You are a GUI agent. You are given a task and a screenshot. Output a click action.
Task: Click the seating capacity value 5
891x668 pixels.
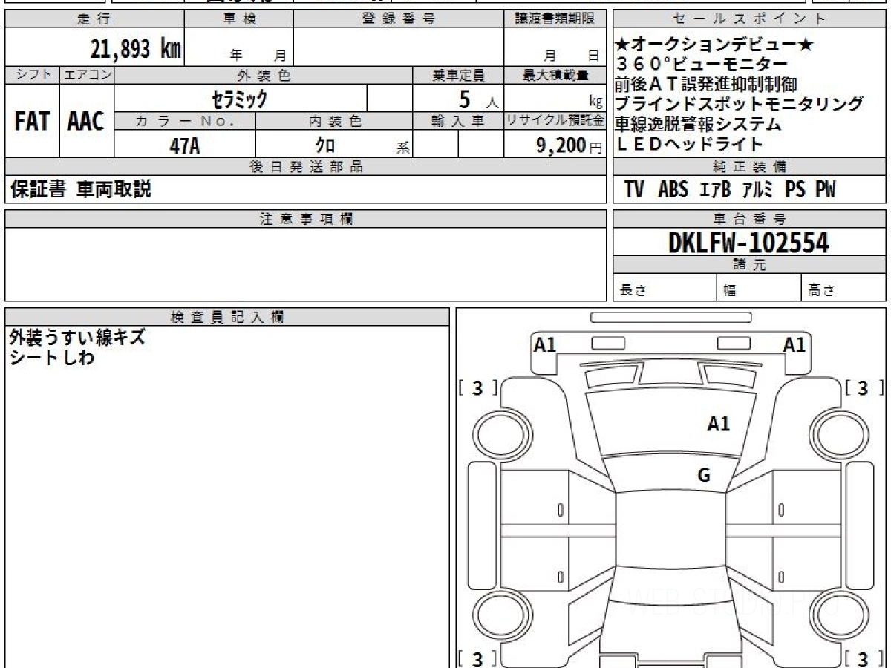point(466,98)
